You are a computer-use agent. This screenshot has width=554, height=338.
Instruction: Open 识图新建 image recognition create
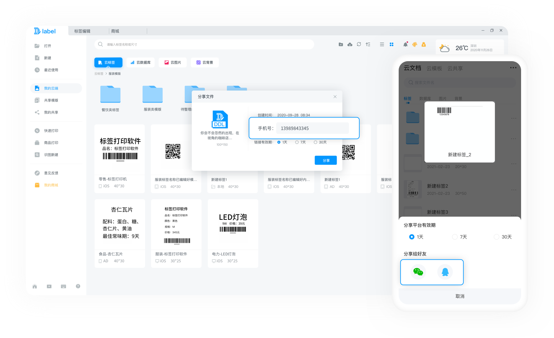(x=46, y=155)
